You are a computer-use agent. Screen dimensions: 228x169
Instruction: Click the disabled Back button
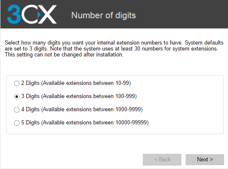pyautogui.click(x=162, y=160)
